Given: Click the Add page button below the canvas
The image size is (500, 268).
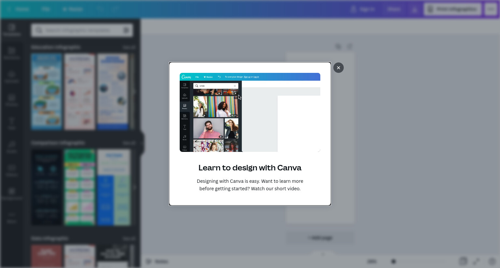Looking at the screenshot, I should (x=320, y=238).
